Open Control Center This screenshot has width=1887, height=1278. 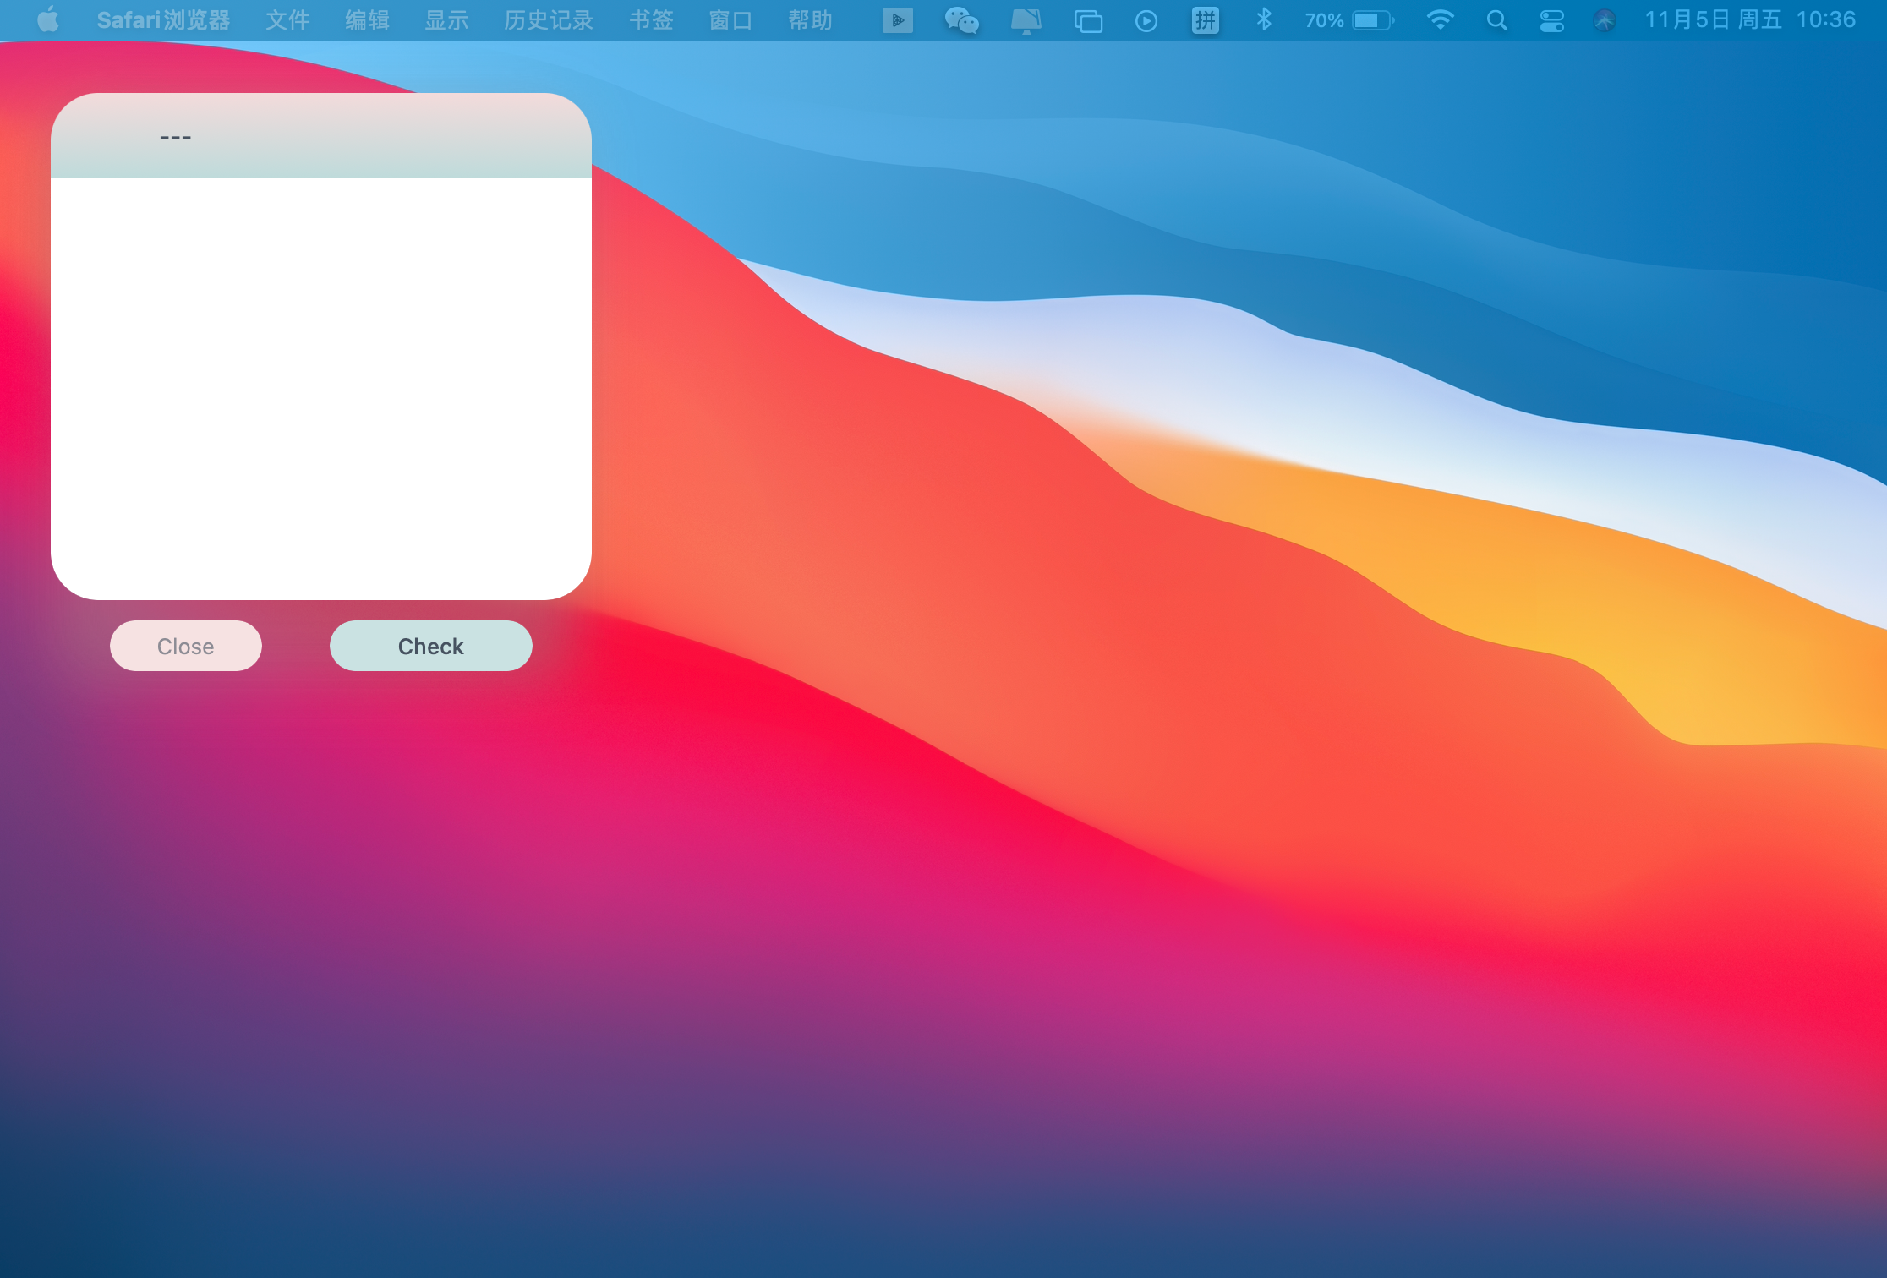point(1551,20)
